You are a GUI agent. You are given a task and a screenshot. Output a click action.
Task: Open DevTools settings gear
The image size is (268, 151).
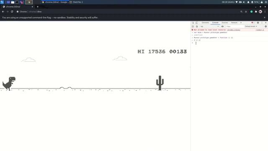coord(258,23)
